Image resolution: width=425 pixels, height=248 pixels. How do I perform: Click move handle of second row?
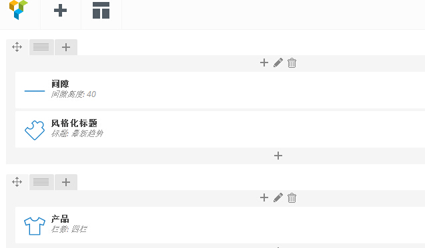click(x=17, y=182)
